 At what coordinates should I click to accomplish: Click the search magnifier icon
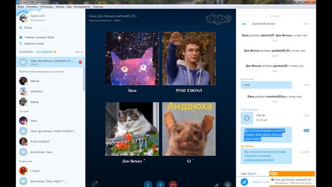(x=21, y=28)
